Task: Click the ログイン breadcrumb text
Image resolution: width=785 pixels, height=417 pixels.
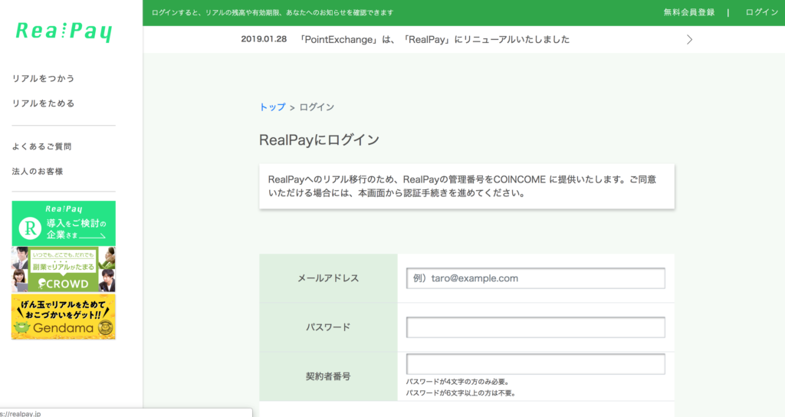Action: [317, 107]
